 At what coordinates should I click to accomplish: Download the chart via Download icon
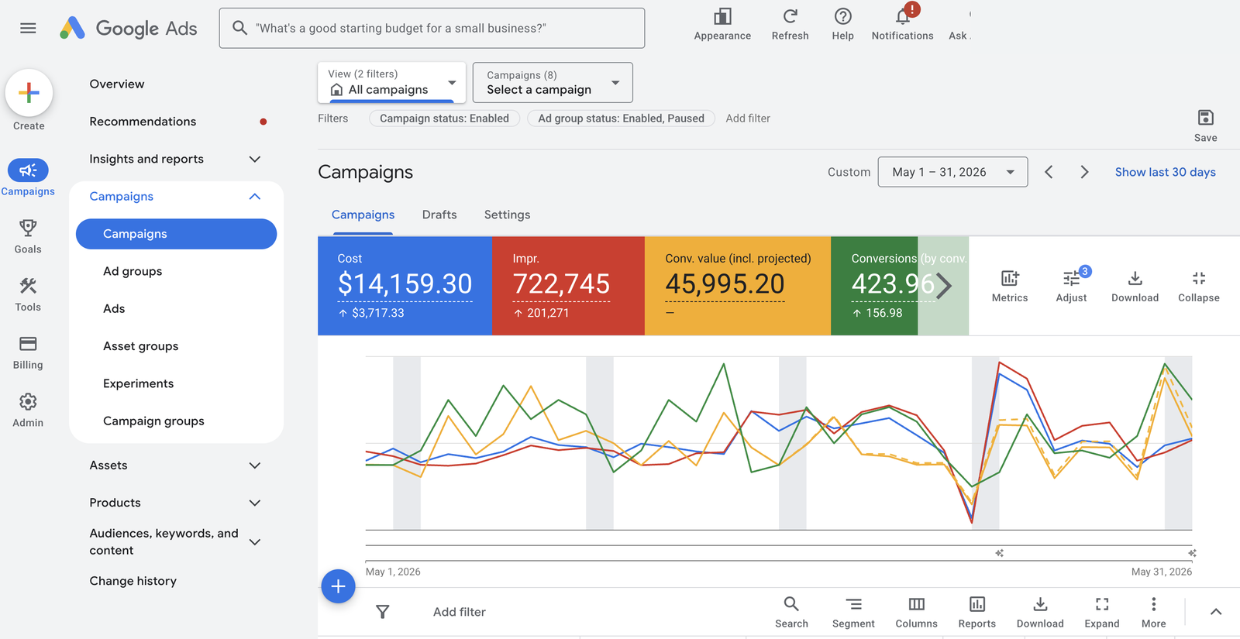[1135, 278]
